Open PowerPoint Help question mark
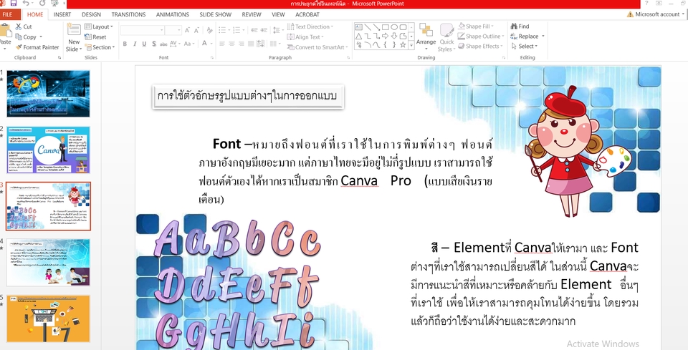The image size is (688, 350). [646, 3]
